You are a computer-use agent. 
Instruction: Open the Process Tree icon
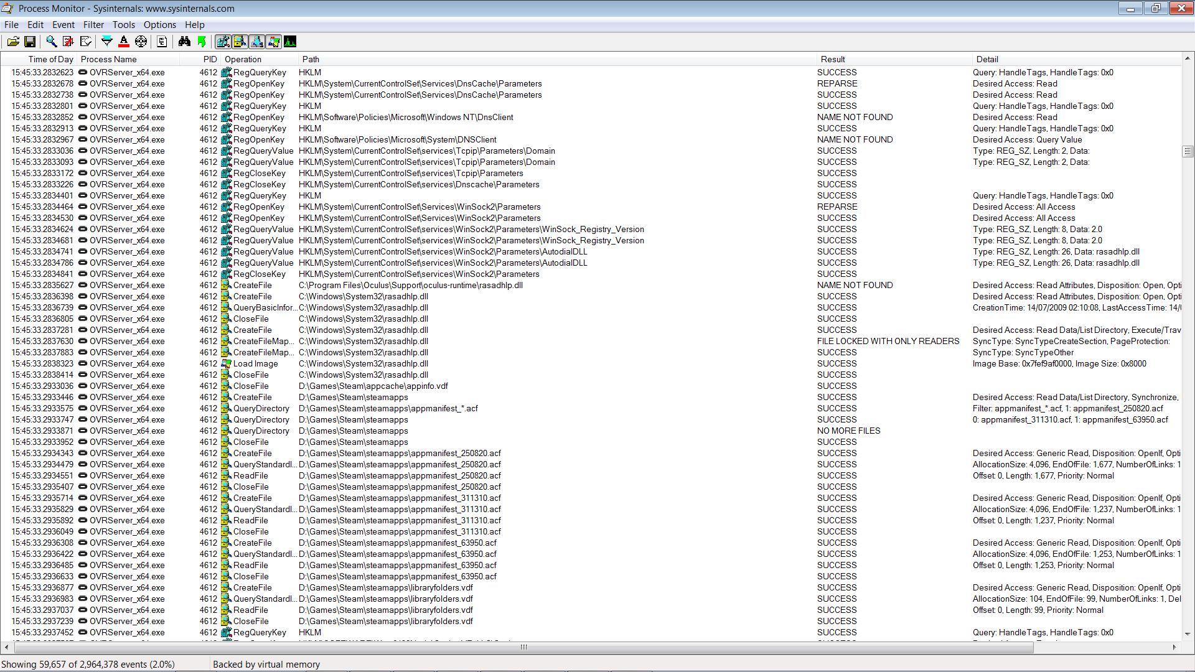click(x=162, y=42)
